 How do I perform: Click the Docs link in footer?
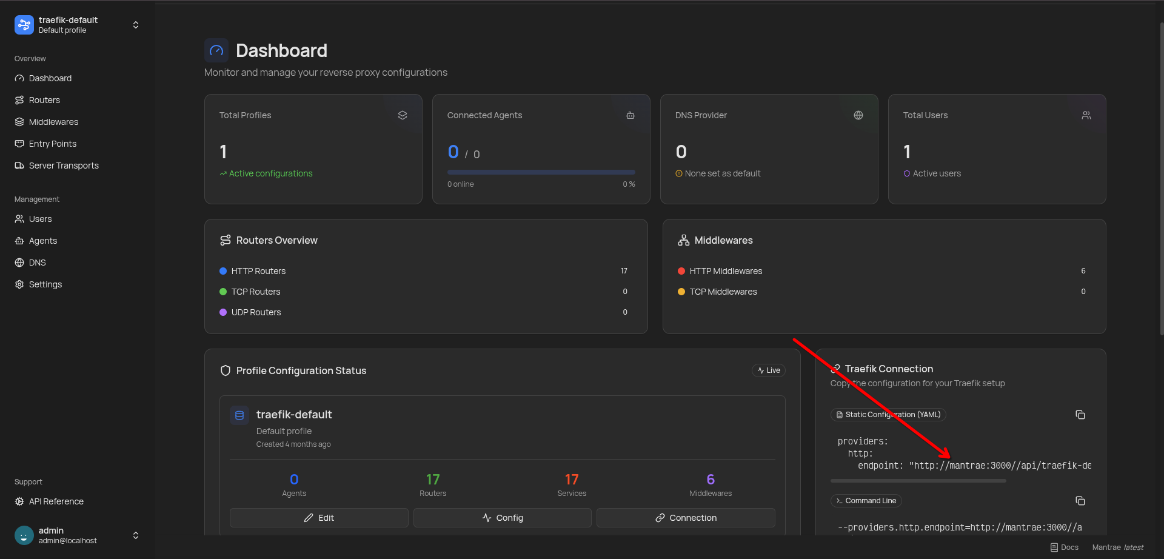coord(1065,547)
